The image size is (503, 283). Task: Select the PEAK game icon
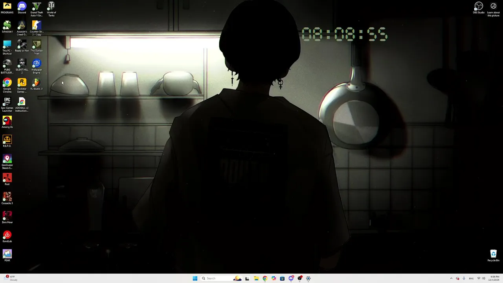[7, 255]
